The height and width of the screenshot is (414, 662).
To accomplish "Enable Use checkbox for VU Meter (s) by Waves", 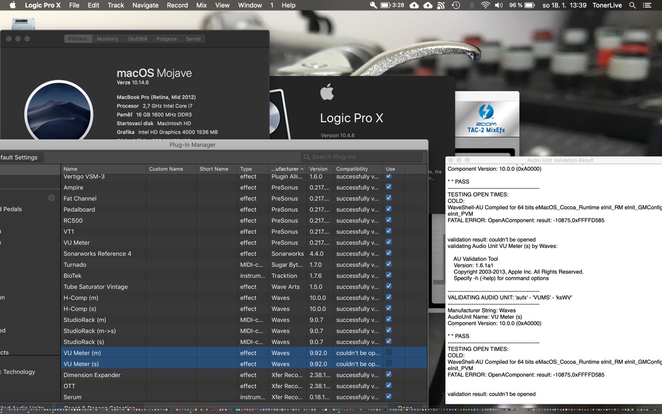I will click(x=388, y=363).
